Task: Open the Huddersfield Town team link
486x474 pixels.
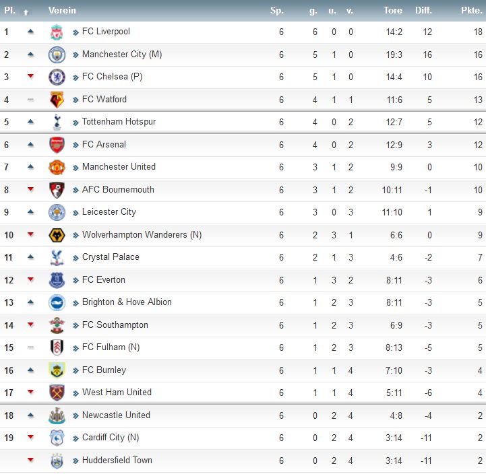Action: [117, 461]
